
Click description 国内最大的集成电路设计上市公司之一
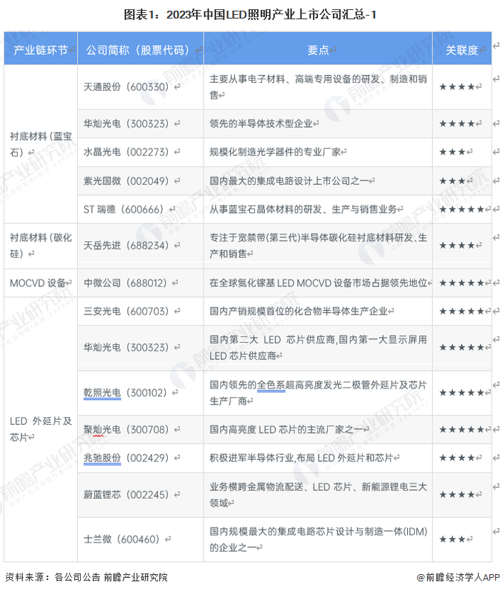(289, 181)
